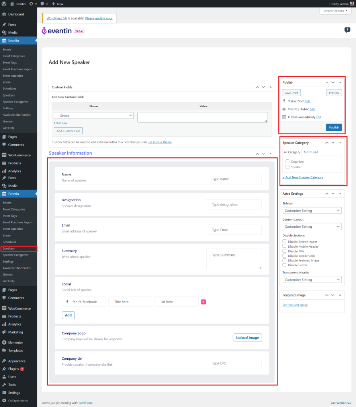Open custom field Name select dropdown
Image resolution: width=356 pixels, height=407 pixels.
point(94,116)
